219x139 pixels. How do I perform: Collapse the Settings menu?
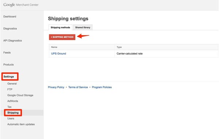9,77
